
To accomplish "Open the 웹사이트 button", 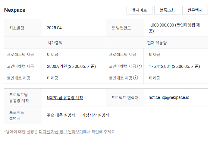I will 139,10.
